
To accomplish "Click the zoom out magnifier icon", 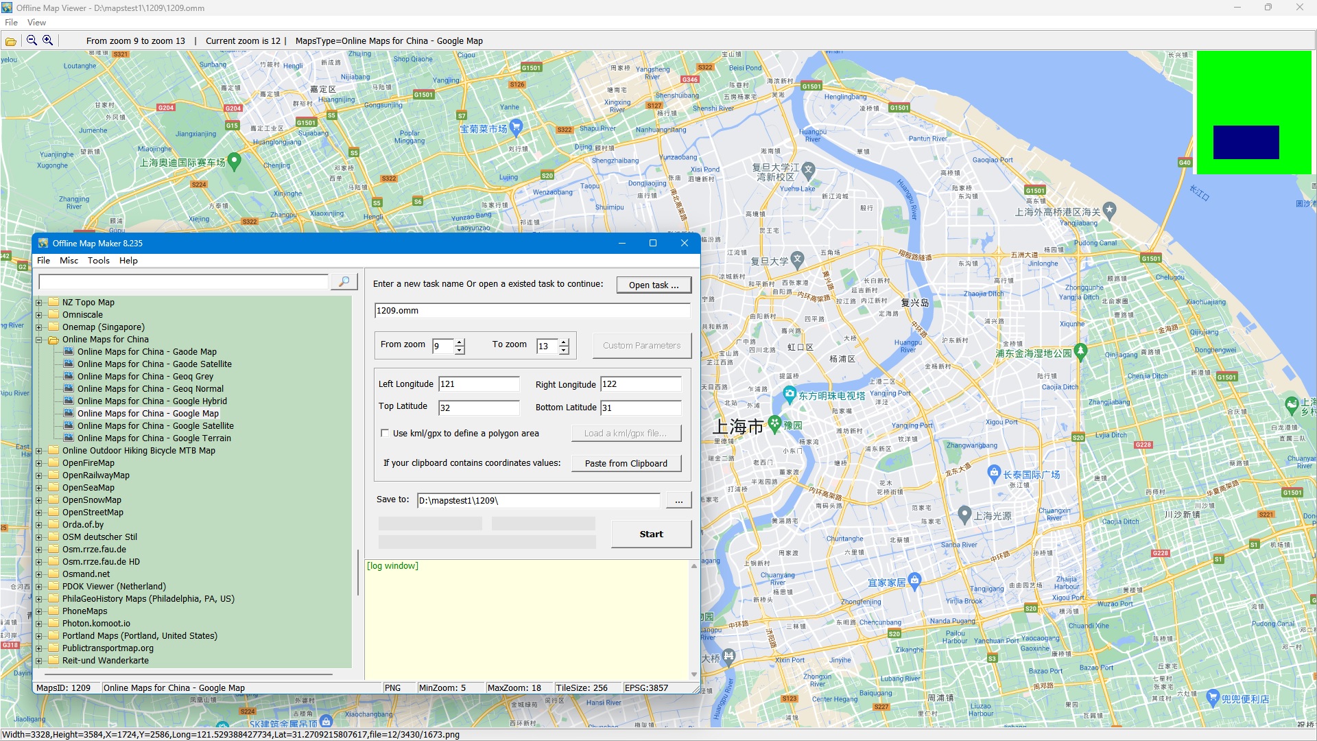I will [32, 40].
